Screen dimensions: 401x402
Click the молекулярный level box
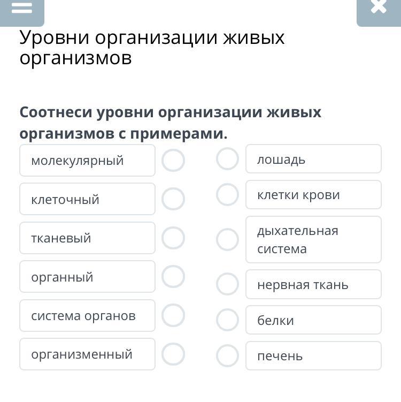coord(87,161)
